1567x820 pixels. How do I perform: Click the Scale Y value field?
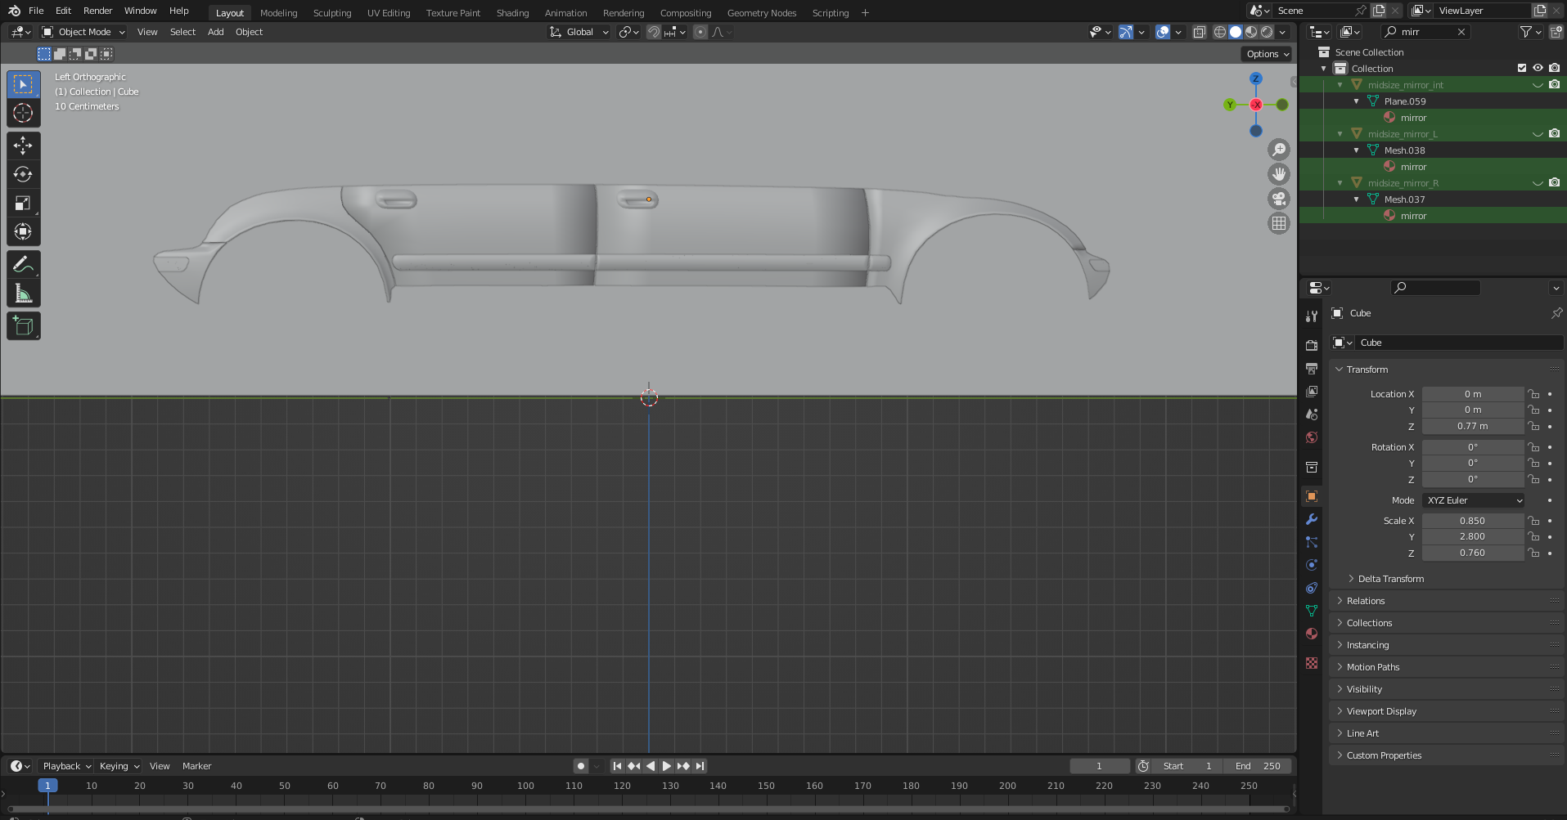click(1471, 537)
